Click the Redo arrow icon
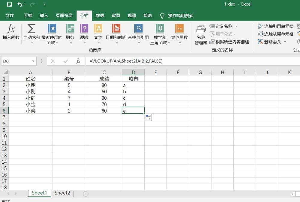The width and height of the screenshot is (300, 202). pos(32,4)
